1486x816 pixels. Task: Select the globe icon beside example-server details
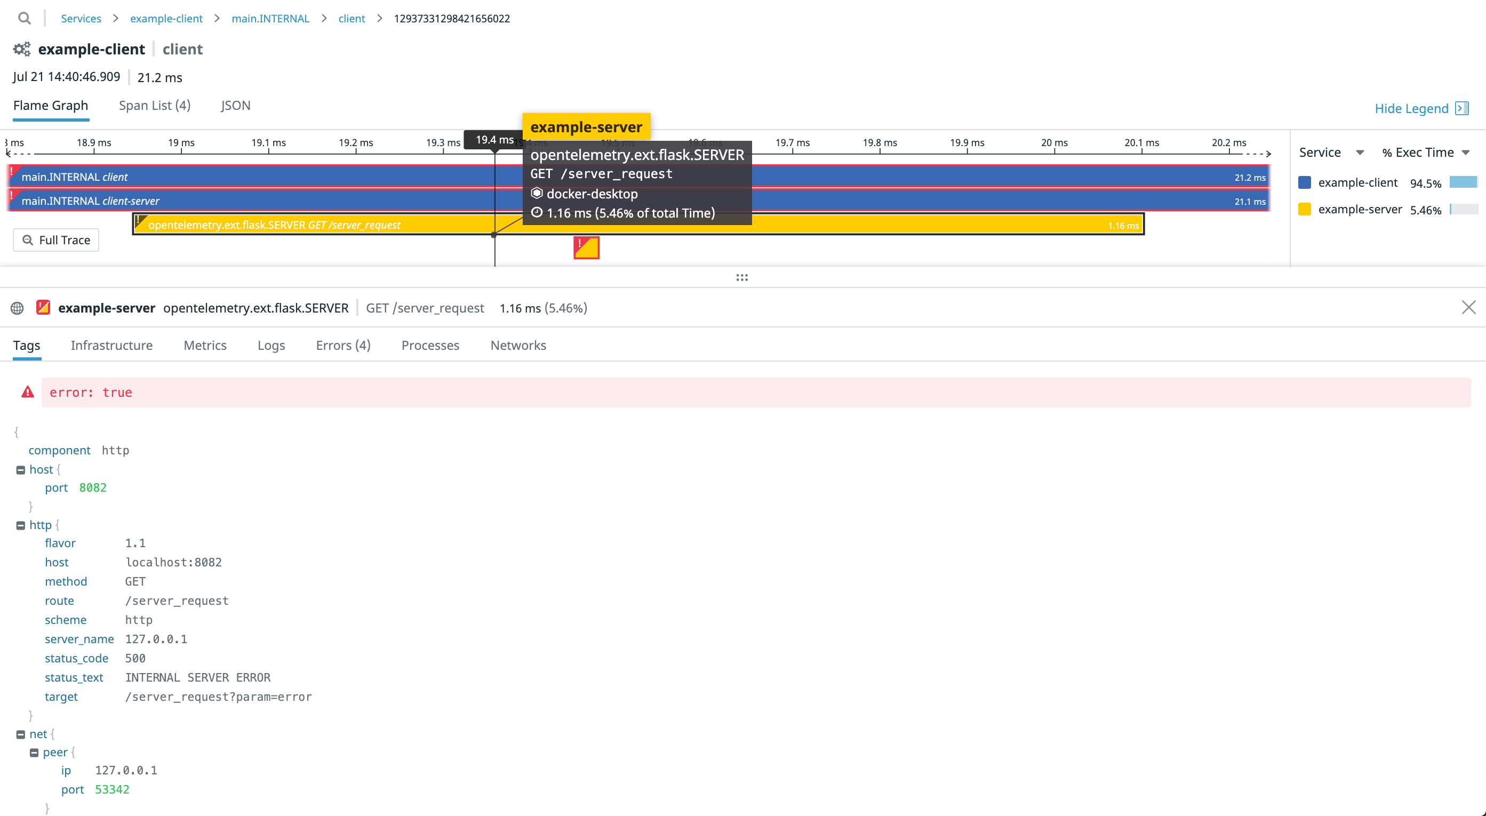click(x=17, y=308)
